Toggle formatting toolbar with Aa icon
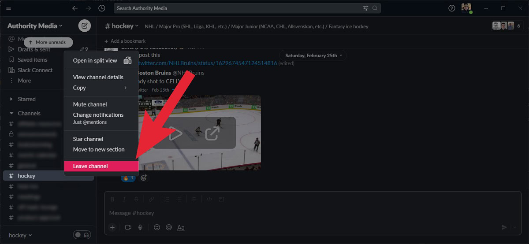 click(x=181, y=227)
